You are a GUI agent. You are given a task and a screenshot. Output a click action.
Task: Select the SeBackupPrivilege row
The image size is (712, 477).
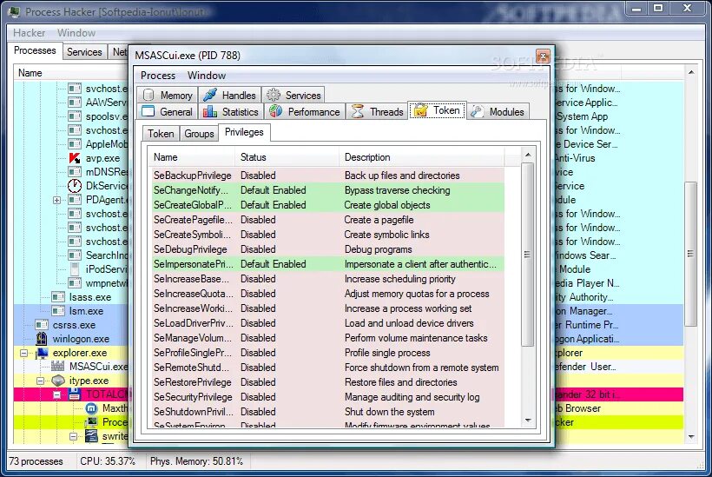(x=328, y=176)
